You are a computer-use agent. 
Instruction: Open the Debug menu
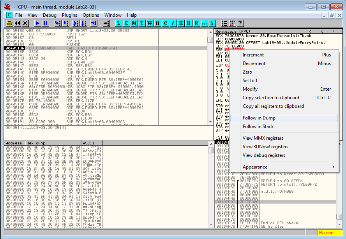pos(49,15)
